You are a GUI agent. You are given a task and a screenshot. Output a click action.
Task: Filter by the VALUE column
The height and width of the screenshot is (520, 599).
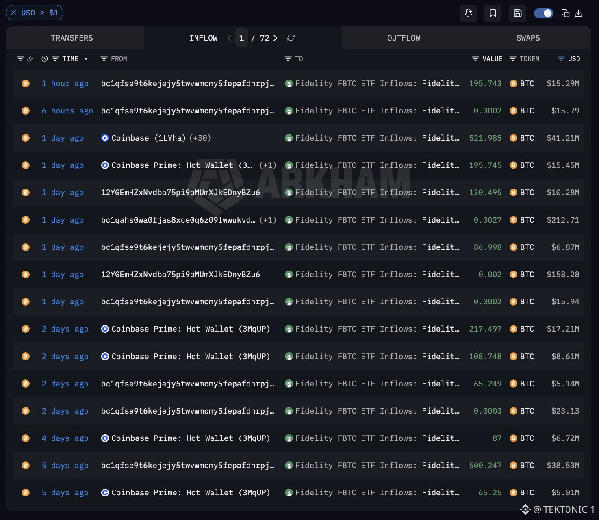tap(475, 59)
